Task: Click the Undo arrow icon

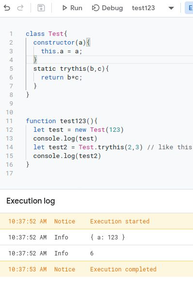Action: click(7, 8)
